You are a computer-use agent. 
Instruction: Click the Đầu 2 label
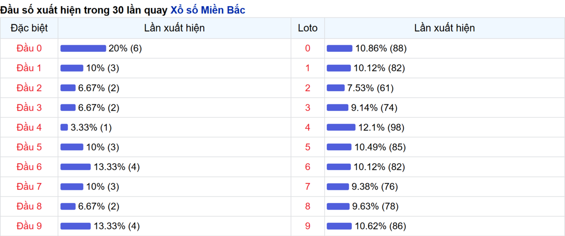pyautogui.click(x=29, y=88)
